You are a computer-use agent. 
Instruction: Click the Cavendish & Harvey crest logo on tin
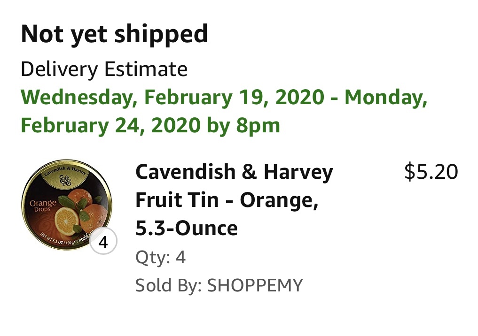(66, 180)
